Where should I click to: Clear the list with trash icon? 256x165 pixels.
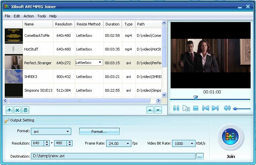pos(26,110)
